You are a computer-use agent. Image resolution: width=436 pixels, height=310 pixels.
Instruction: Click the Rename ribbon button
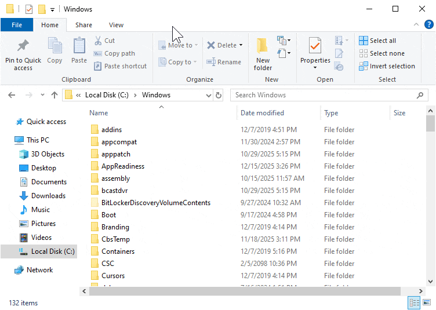[x=224, y=62]
